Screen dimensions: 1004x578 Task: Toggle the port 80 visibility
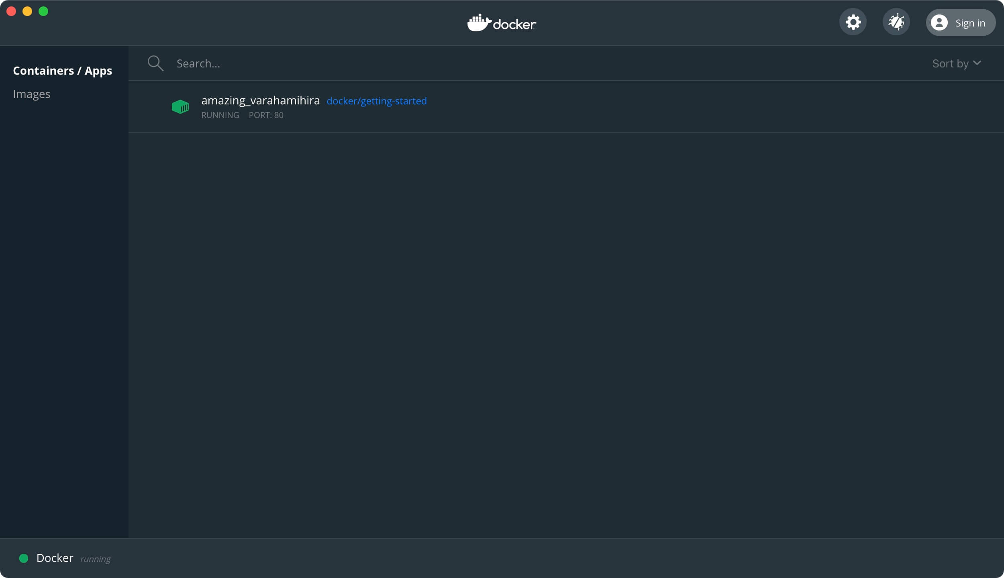(266, 114)
